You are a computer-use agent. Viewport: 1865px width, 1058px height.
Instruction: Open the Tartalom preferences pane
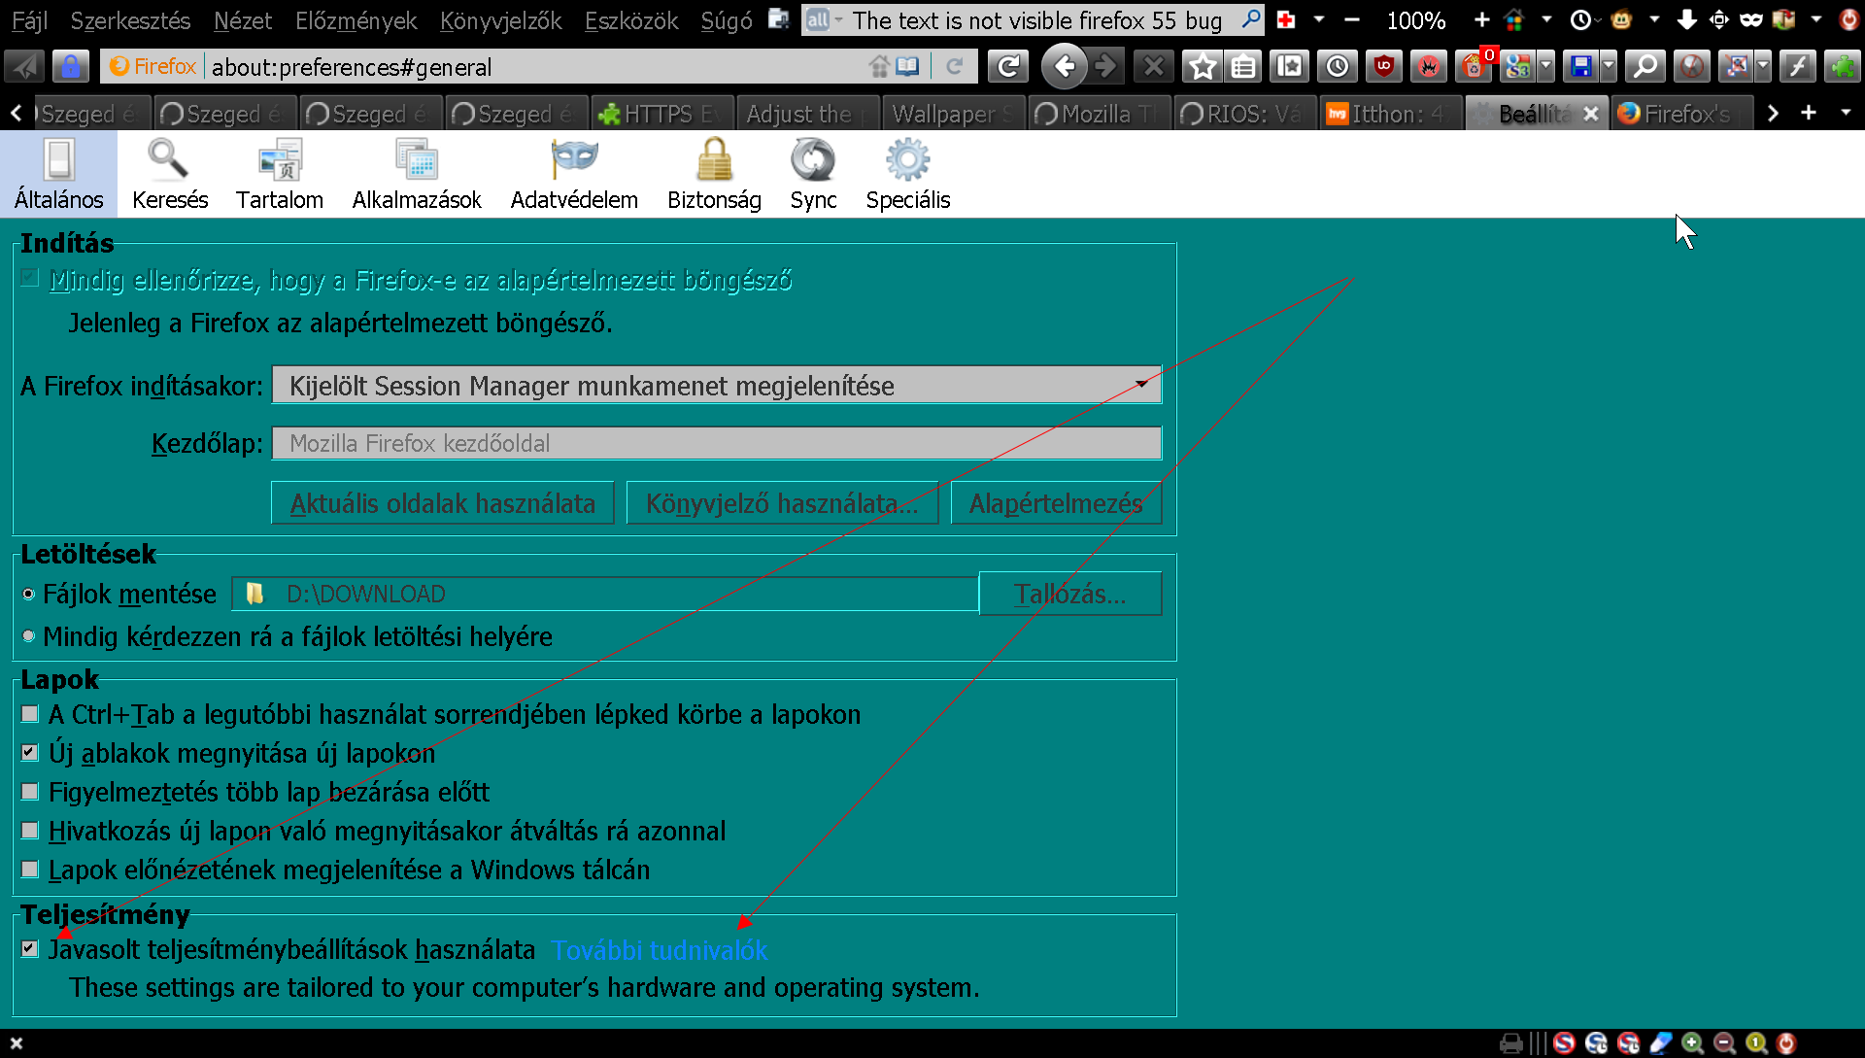[280, 175]
